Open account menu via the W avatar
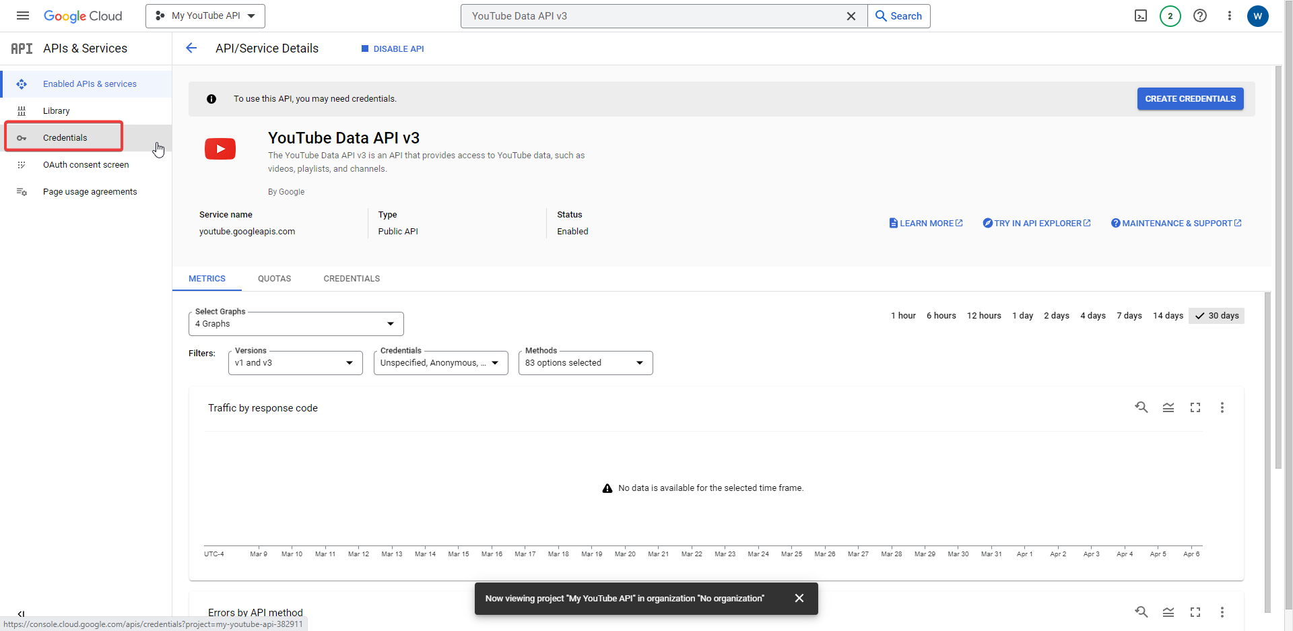Image resolution: width=1293 pixels, height=631 pixels. click(x=1258, y=15)
